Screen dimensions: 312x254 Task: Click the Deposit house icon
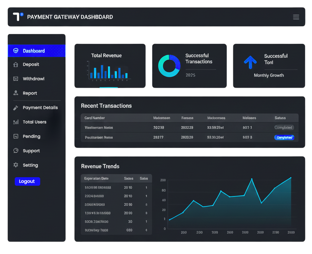15,65
